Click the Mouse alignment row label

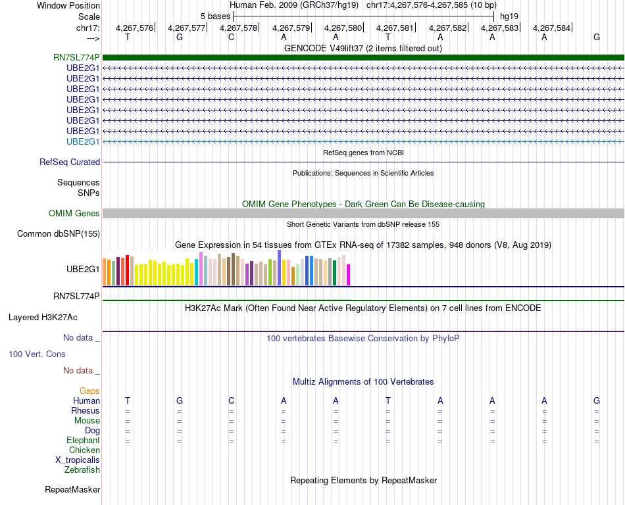pyautogui.click(x=87, y=421)
